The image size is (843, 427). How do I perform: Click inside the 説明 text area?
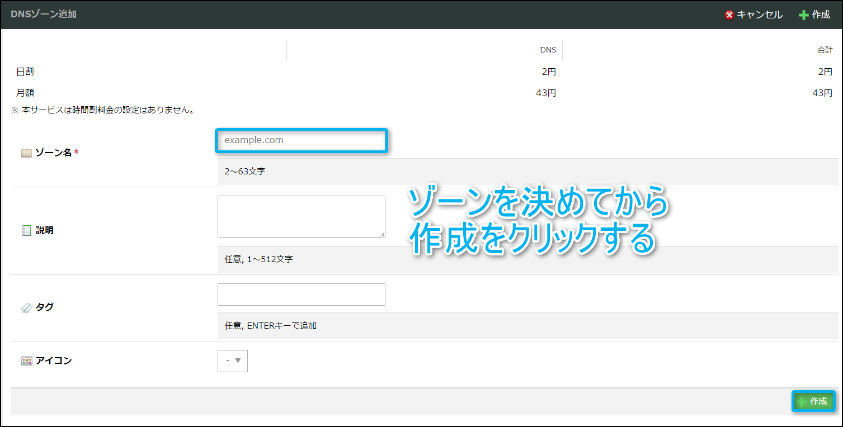point(301,216)
